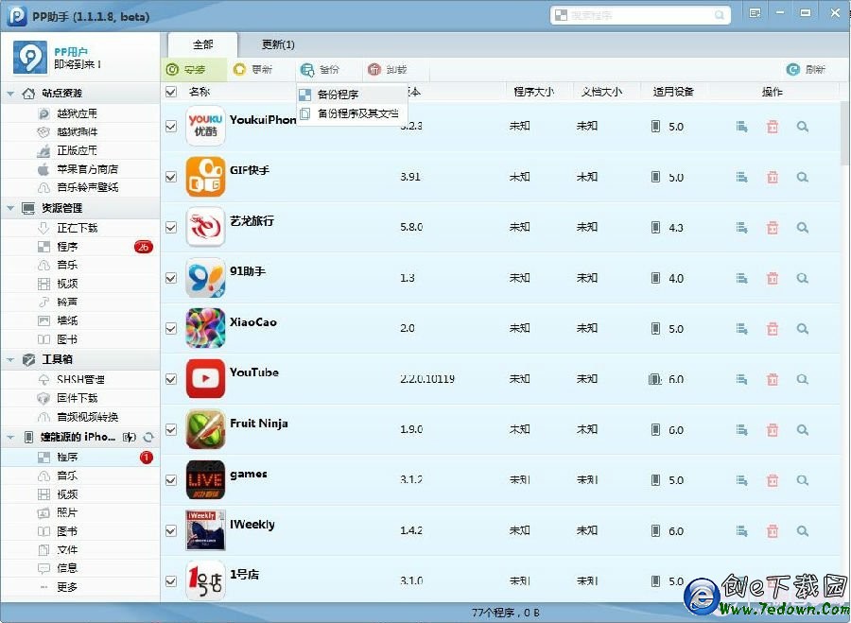Viewport: 851px width, 623px height.
Task: Click the Fruit Ninja app icon
Action: click(205, 428)
